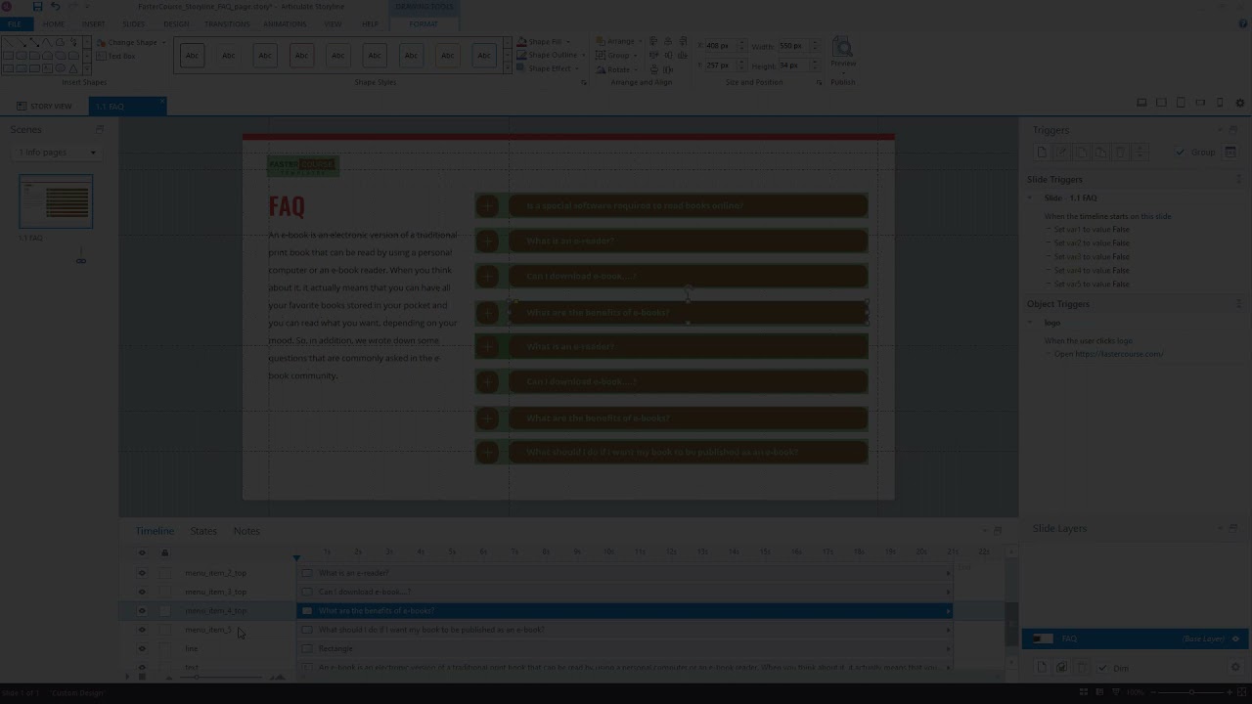Collapse the Slide Triggers section
The image size is (1252, 704).
pyautogui.click(x=1239, y=179)
